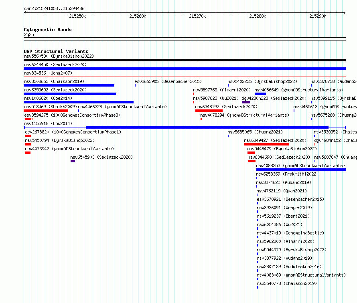Open variant nsv3374622 (Audano2019)
Viewport: 357px width, 303px height.
coord(284,182)
